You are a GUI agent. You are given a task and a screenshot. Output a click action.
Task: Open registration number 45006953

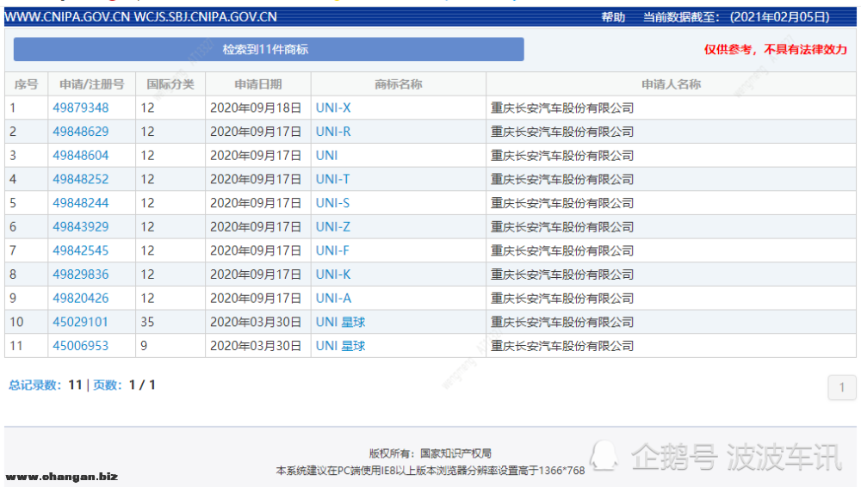(x=81, y=346)
